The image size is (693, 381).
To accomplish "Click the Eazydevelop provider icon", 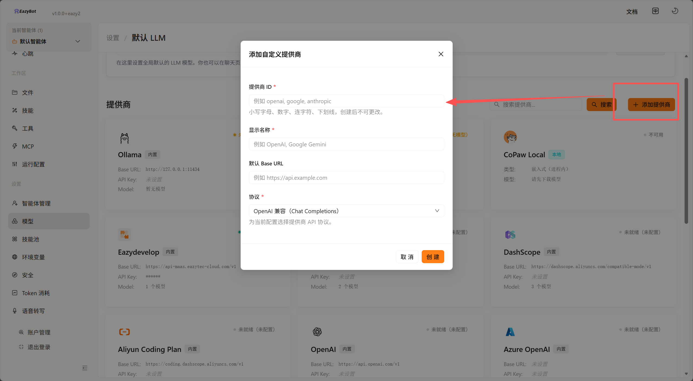I will [125, 234].
